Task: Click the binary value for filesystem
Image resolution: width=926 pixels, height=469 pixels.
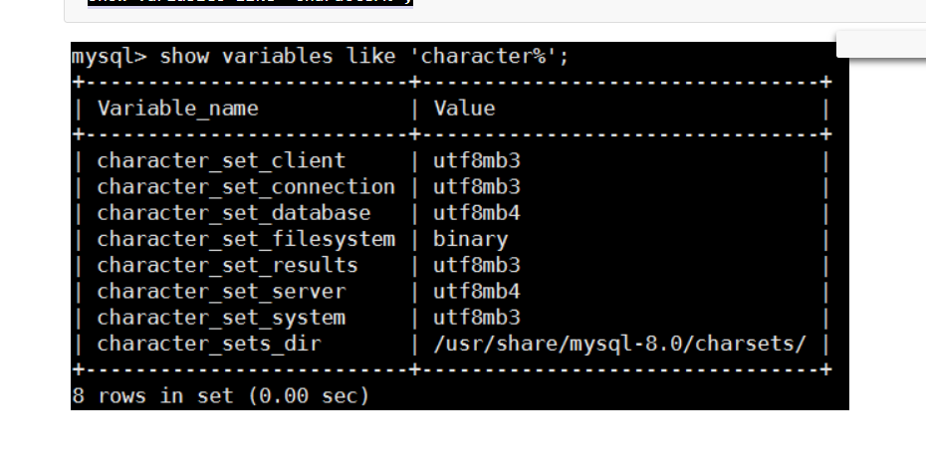Action: 470,239
